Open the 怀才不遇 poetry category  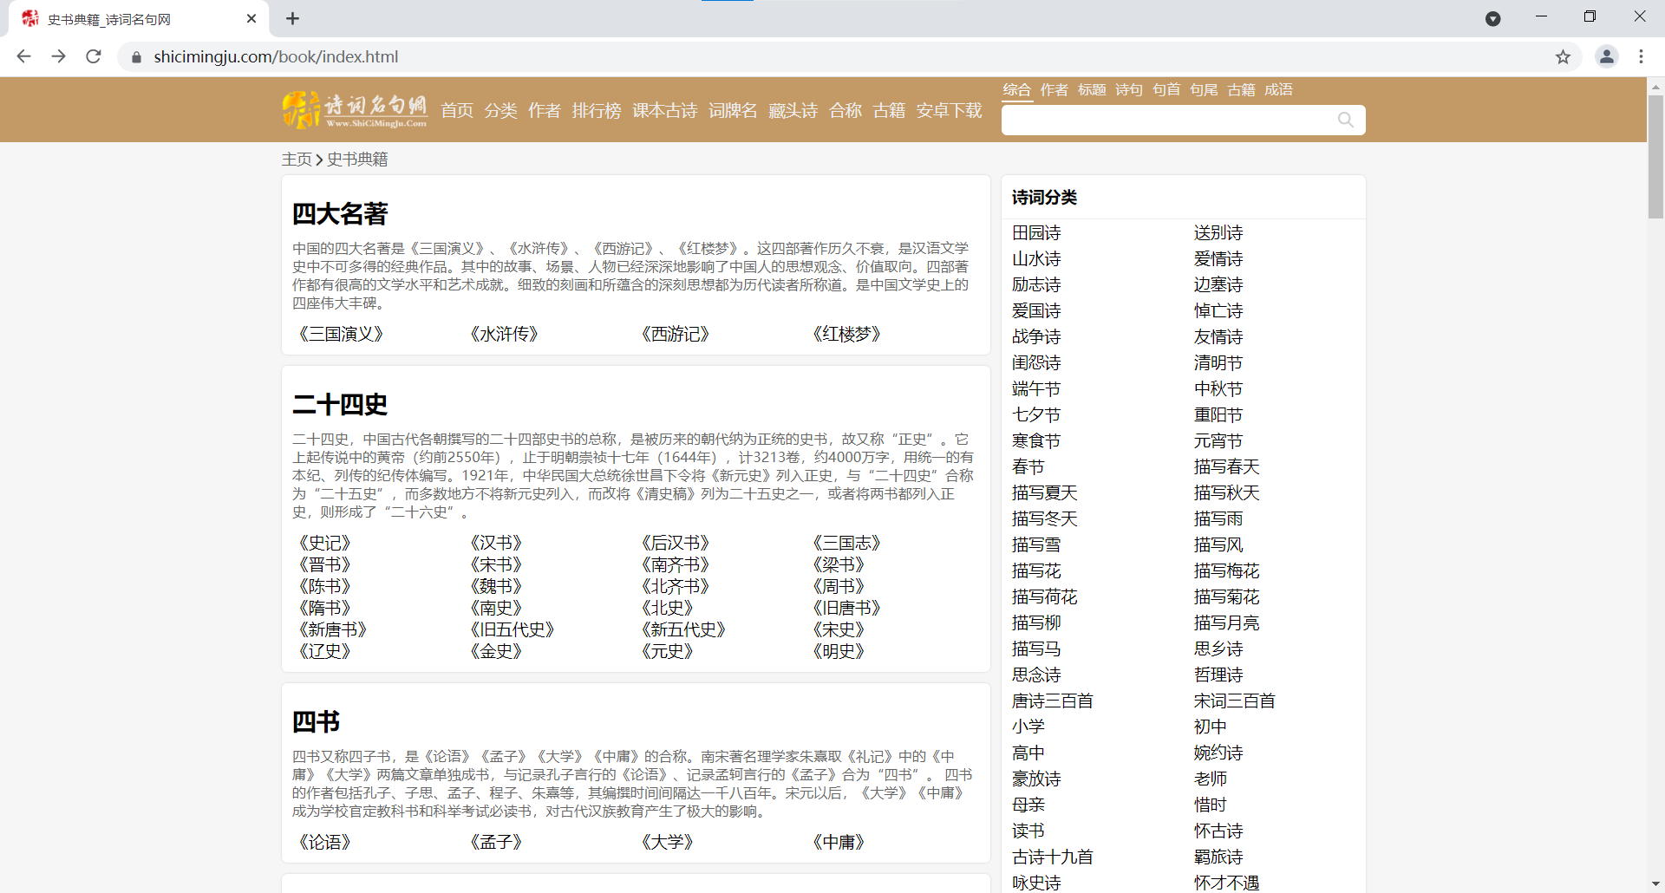pyautogui.click(x=1226, y=883)
